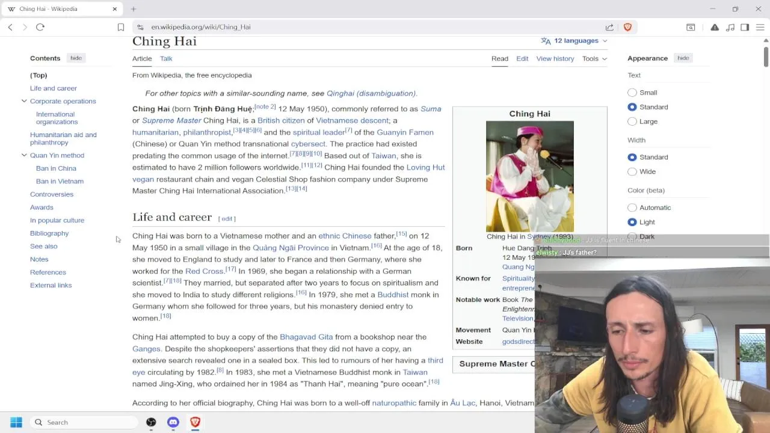Open the cybersect link
The width and height of the screenshot is (770, 433).
pyautogui.click(x=308, y=144)
